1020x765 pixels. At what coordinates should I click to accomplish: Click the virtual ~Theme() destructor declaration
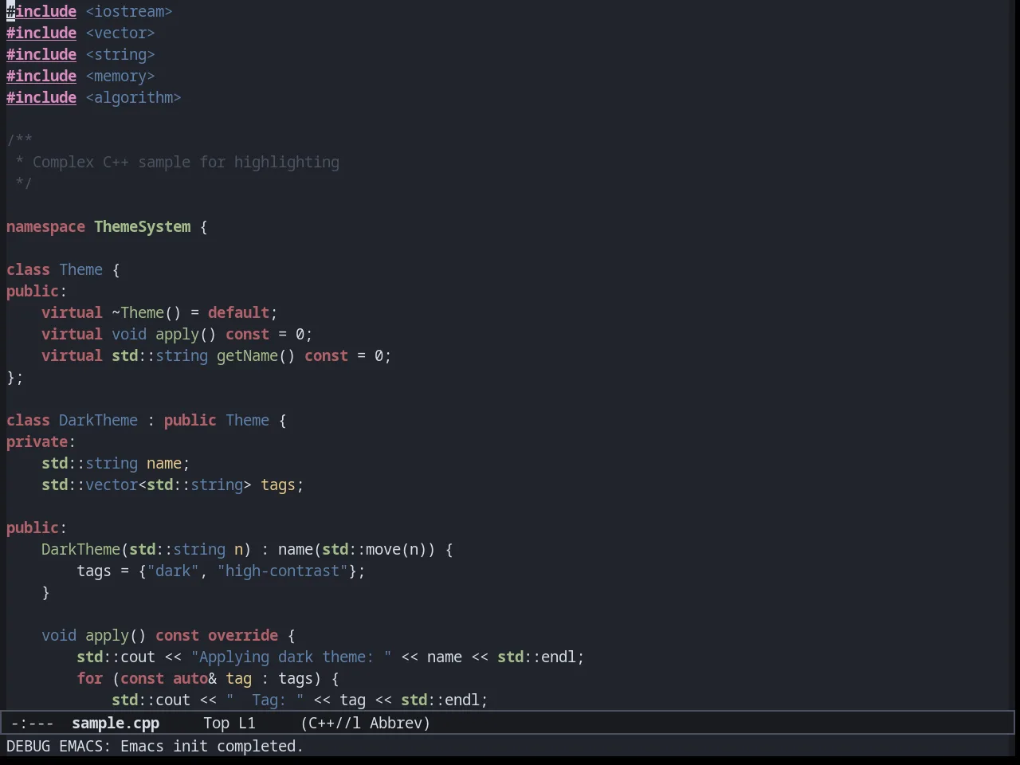(159, 313)
